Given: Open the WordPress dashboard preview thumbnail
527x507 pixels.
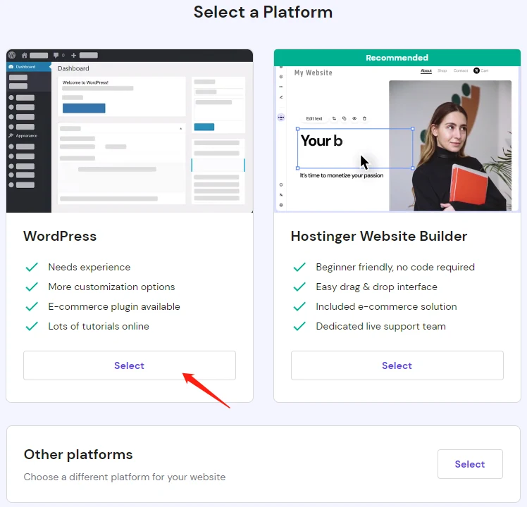Looking at the screenshot, I should pos(130,131).
